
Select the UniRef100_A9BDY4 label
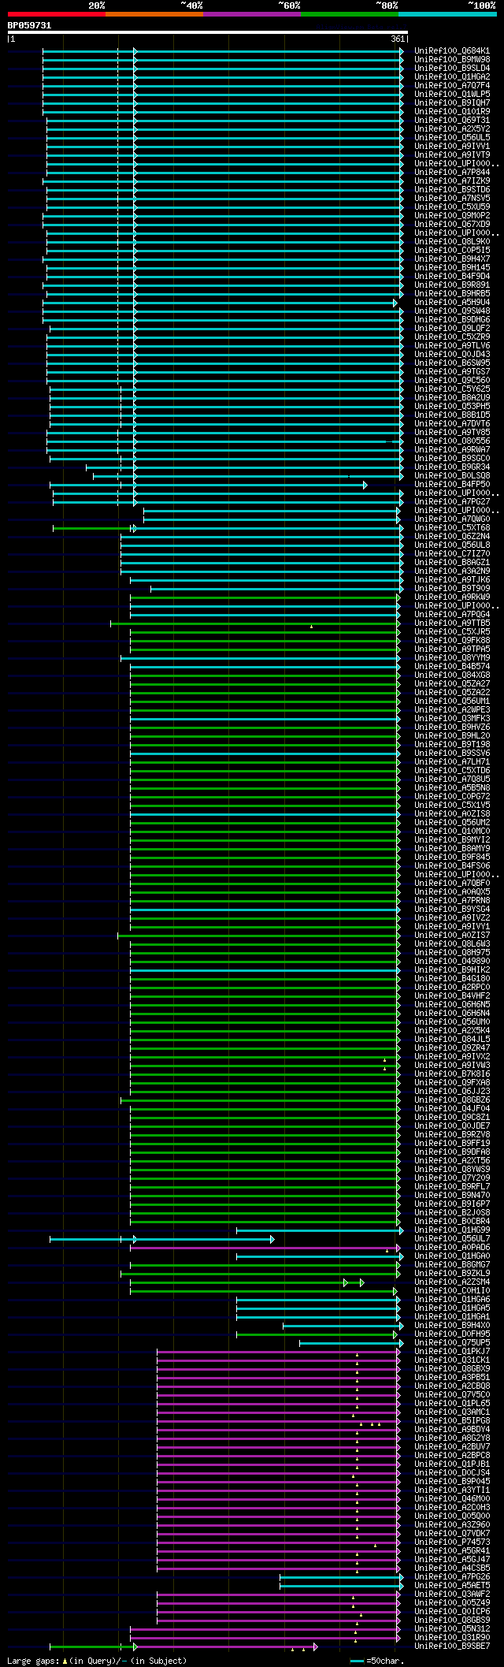click(x=452, y=1429)
